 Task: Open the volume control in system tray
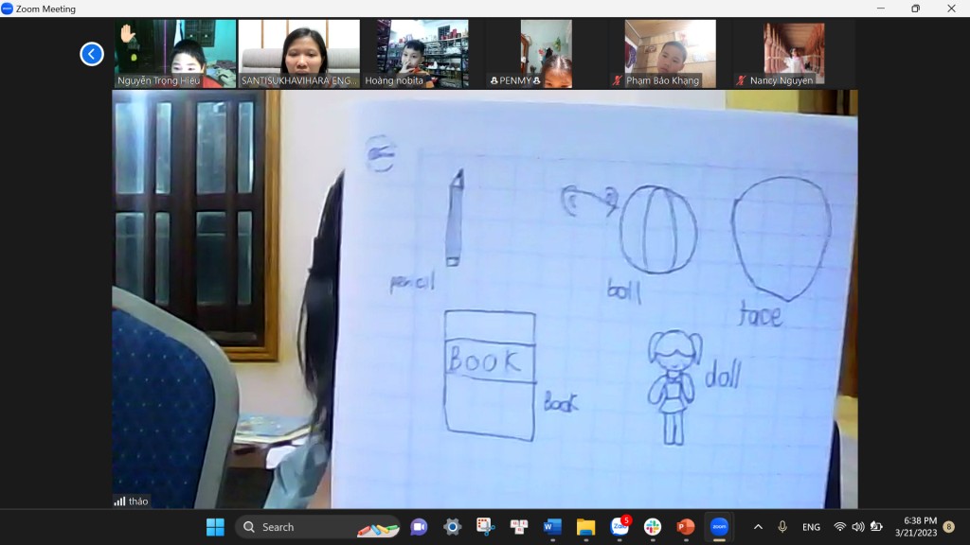[x=857, y=527]
